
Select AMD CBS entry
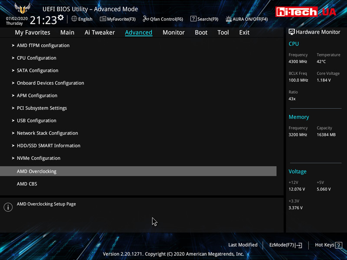pos(27,184)
